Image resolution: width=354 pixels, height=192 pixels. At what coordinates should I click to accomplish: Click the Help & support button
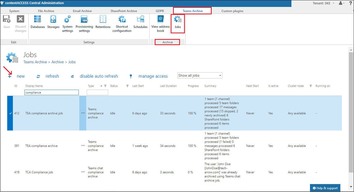coord(325,188)
